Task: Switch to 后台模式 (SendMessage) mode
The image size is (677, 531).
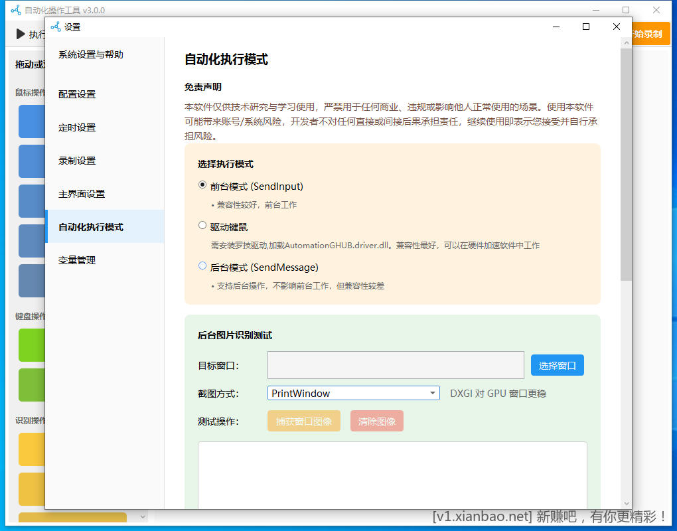Action: [202, 266]
